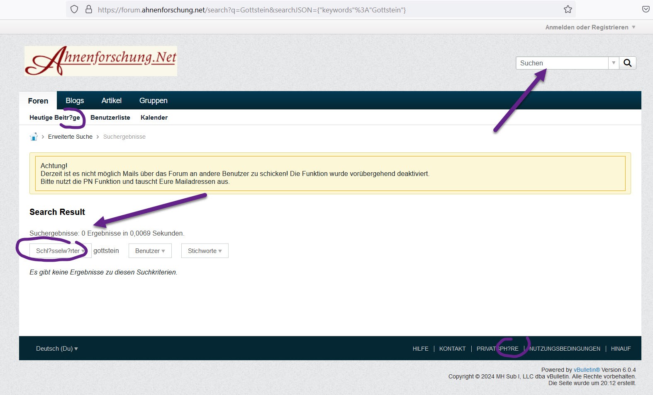Click into the Suchen search field
Screen dimensions: 653x395
click(x=562, y=63)
